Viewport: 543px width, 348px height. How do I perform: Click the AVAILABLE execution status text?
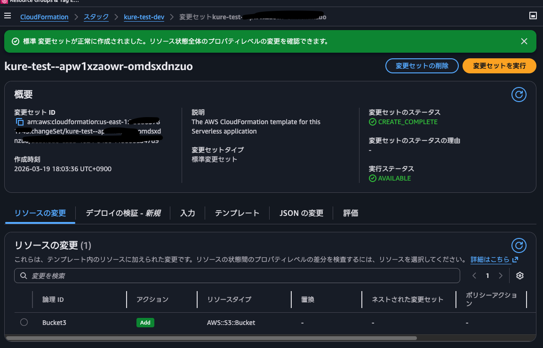(x=394, y=178)
